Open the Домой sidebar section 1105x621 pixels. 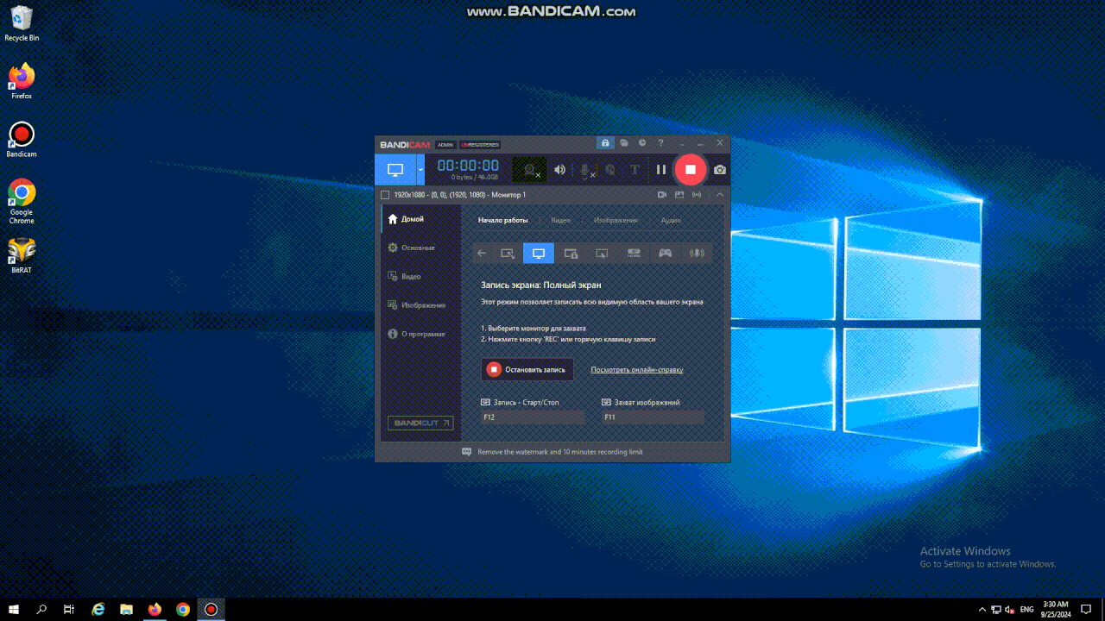pos(420,219)
